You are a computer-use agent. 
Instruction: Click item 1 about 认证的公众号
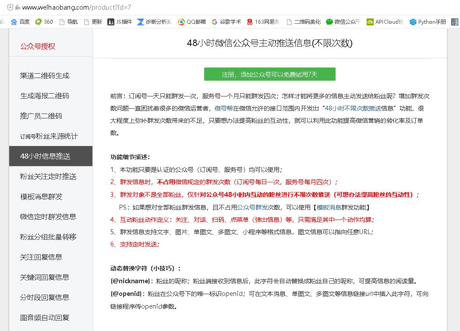pyautogui.click(x=196, y=170)
